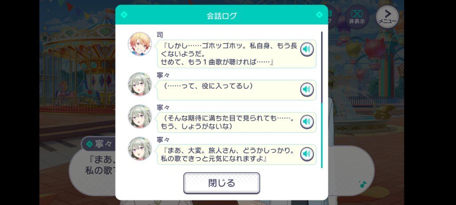Viewport: 456px width, 205px height.
Task: Click Nene's avatar beside そんな期待に満ちた目
Action: [x=140, y=117]
